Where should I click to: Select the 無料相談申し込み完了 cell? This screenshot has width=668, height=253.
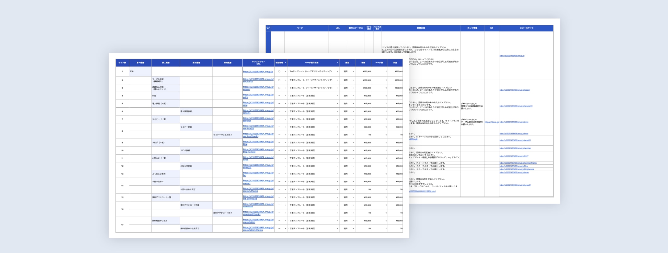196,229
